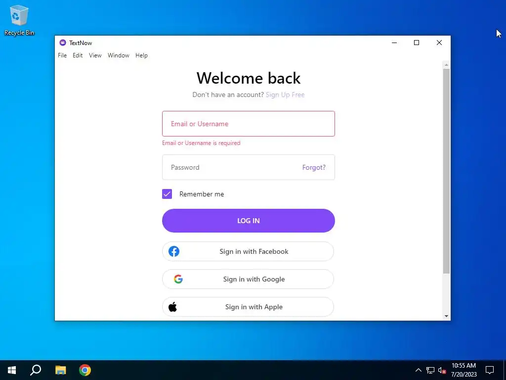Sign in with Google button
The height and width of the screenshot is (380, 506).
pos(248,279)
